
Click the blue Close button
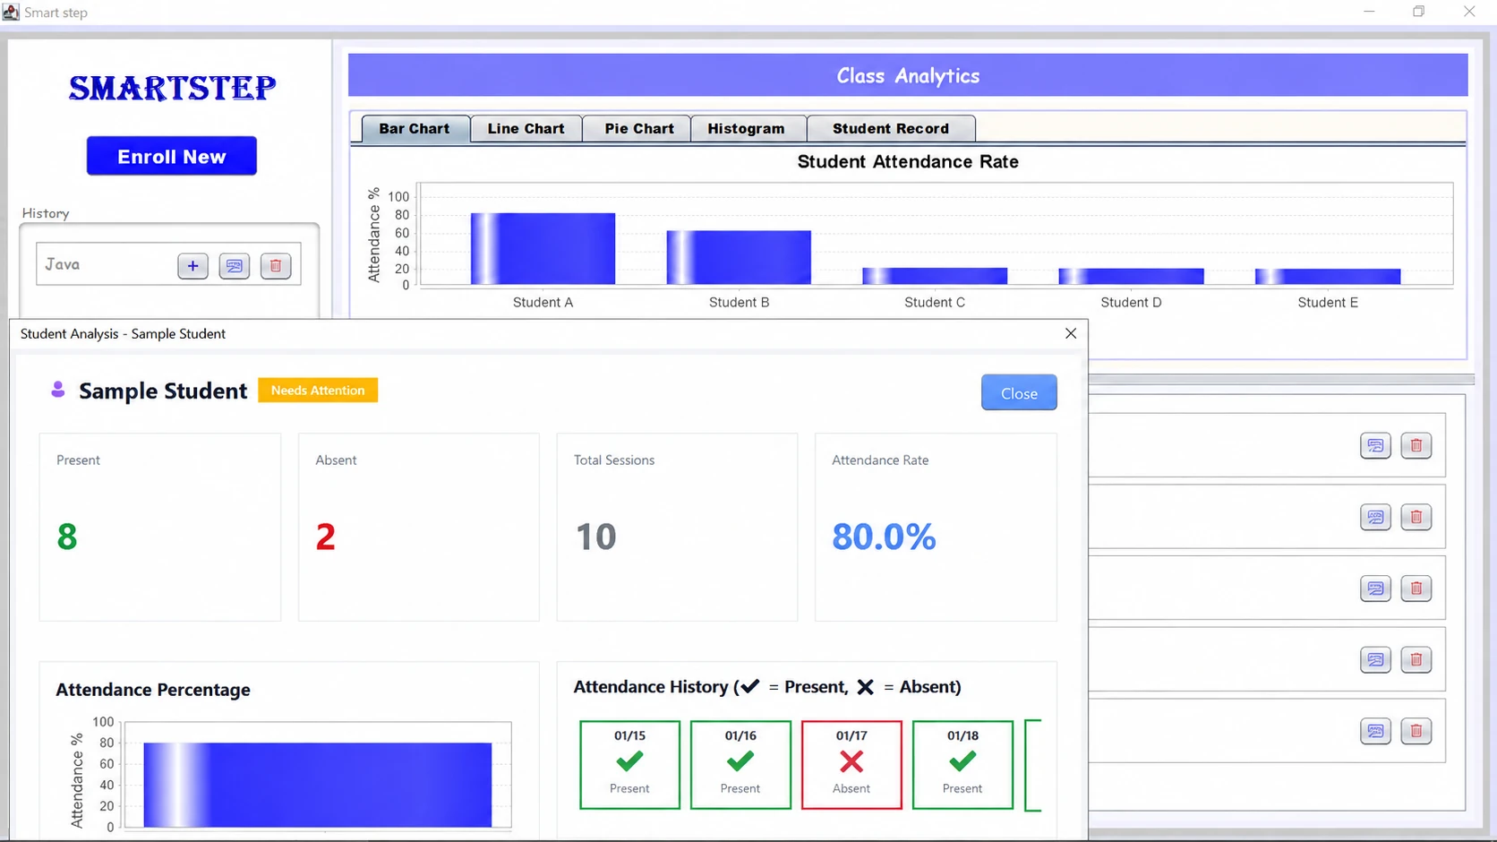[1019, 393]
